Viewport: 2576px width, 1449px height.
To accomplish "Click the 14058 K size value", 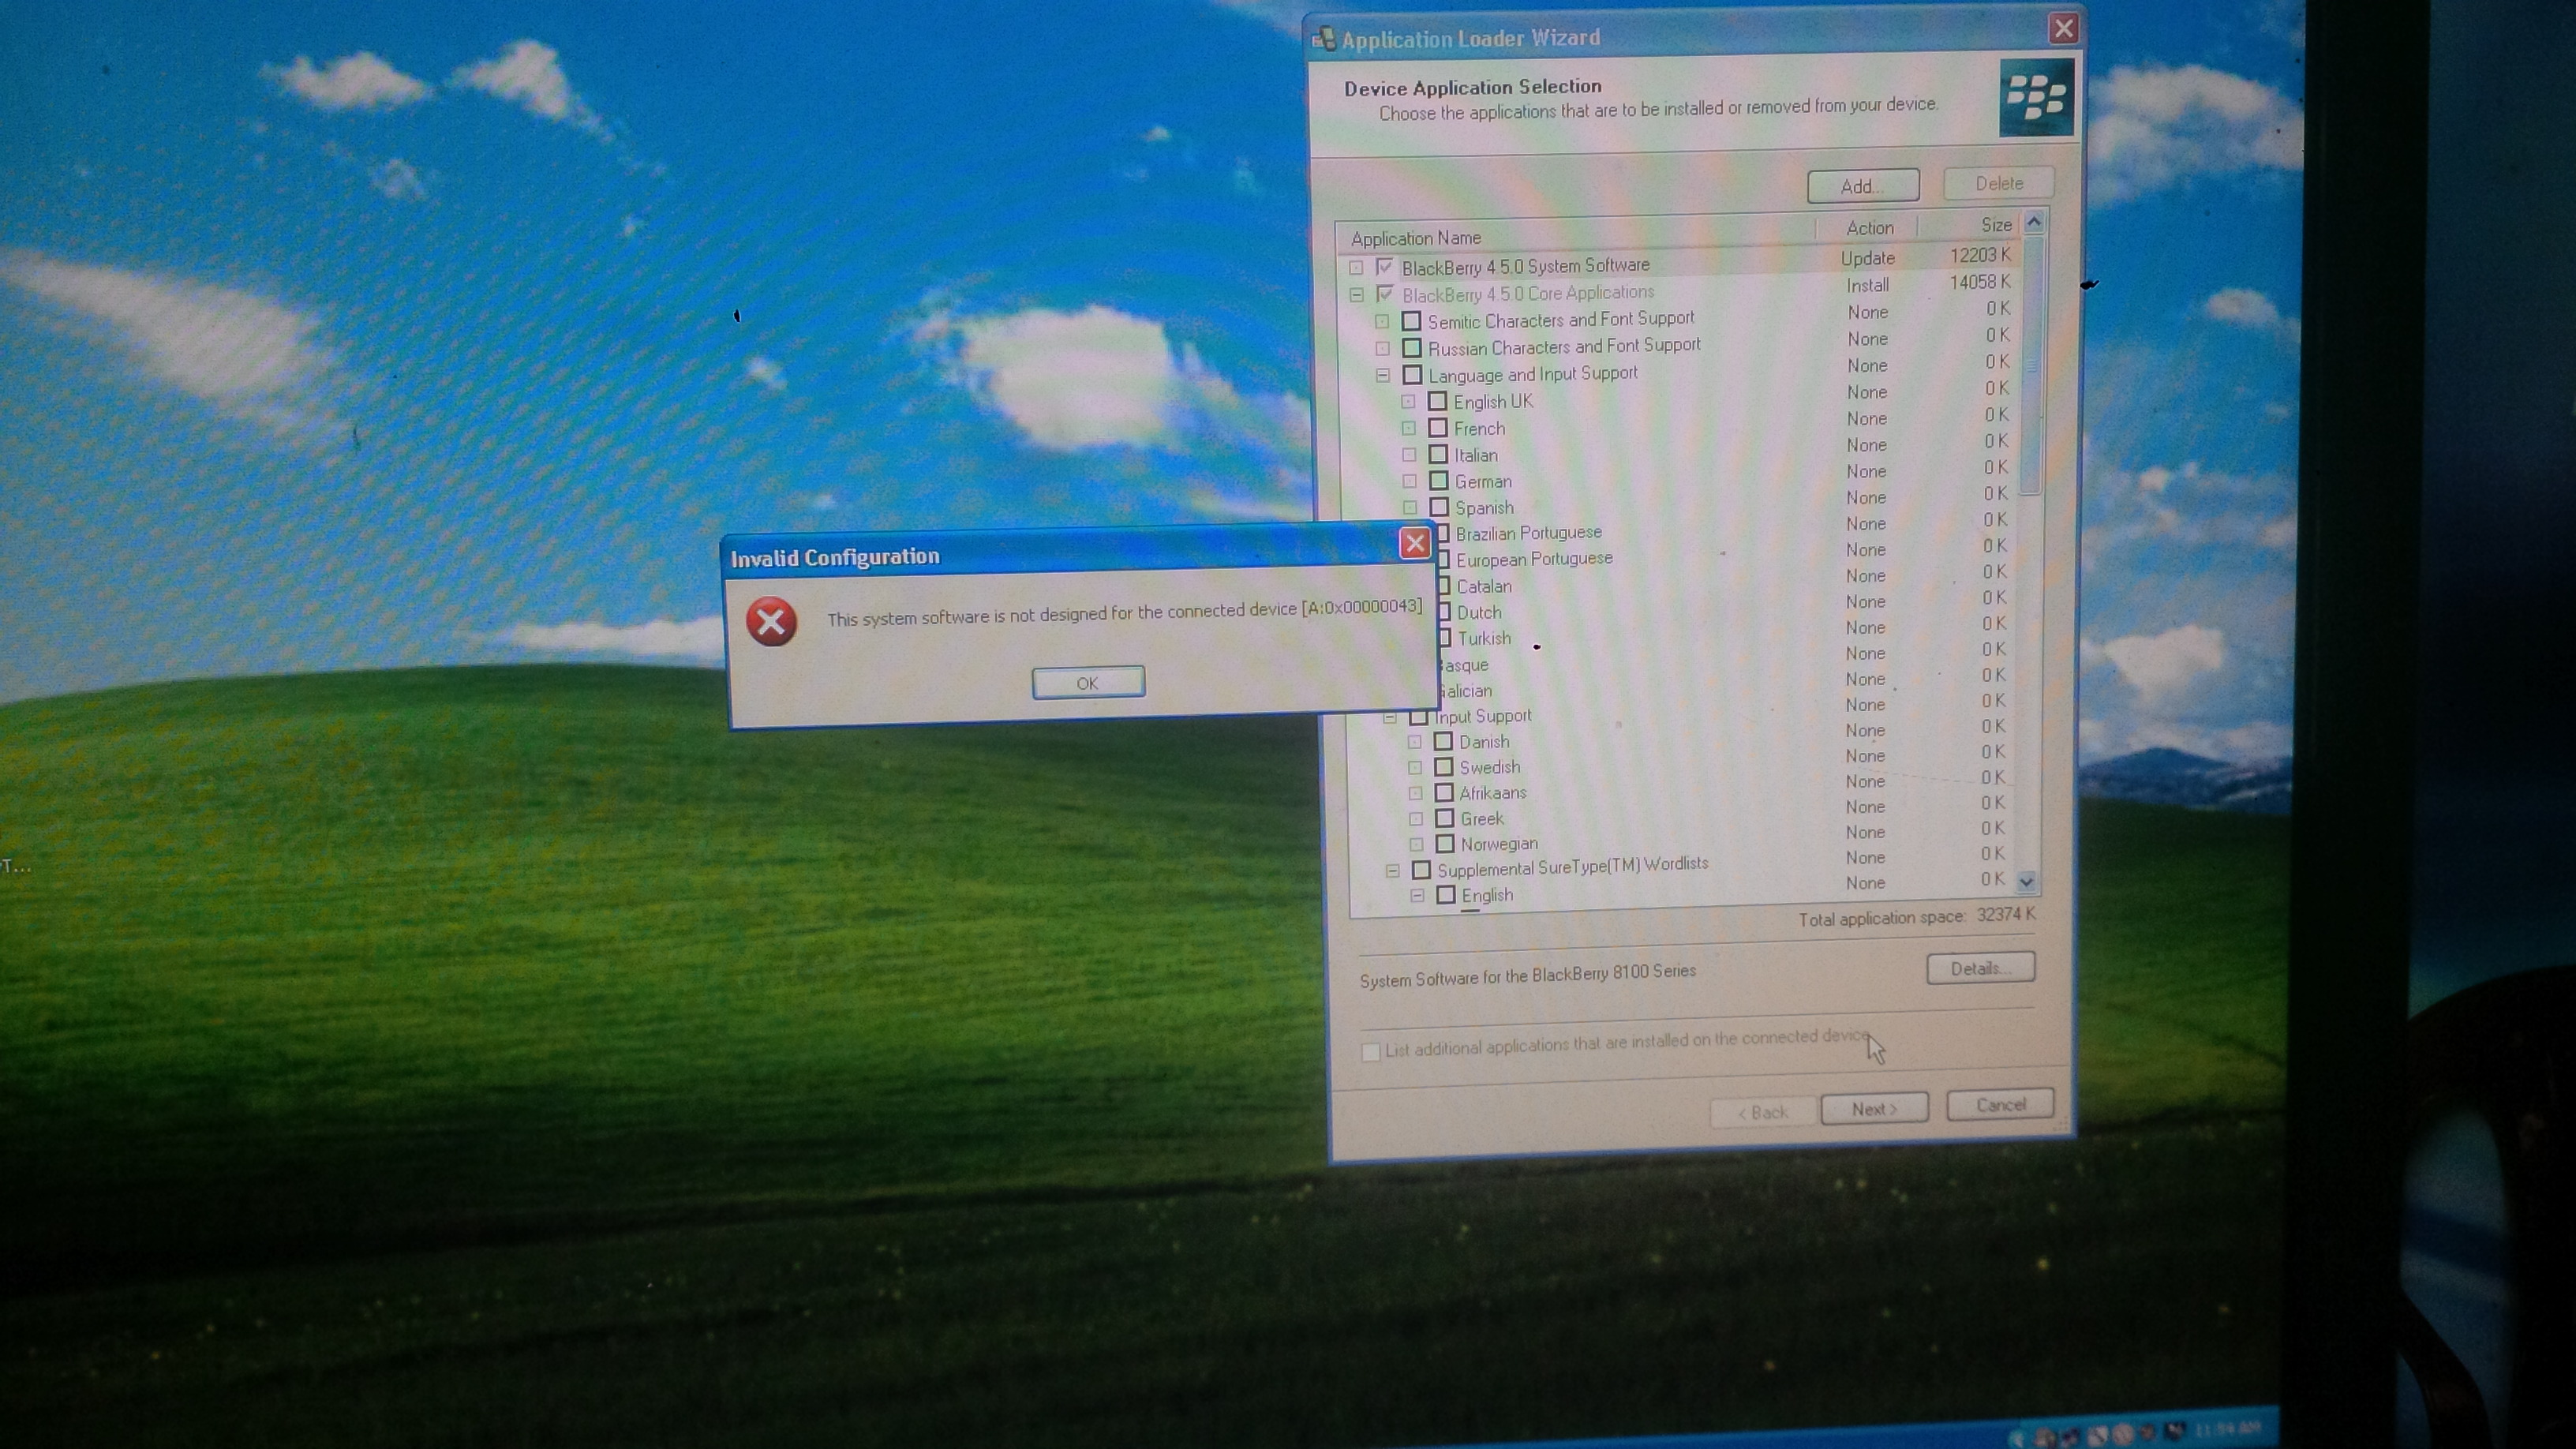I will tap(1980, 282).
